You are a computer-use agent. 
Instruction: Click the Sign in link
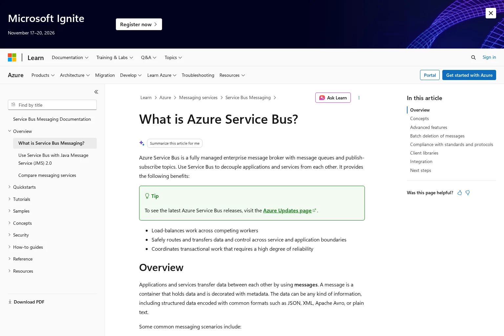tap(489, 57)
